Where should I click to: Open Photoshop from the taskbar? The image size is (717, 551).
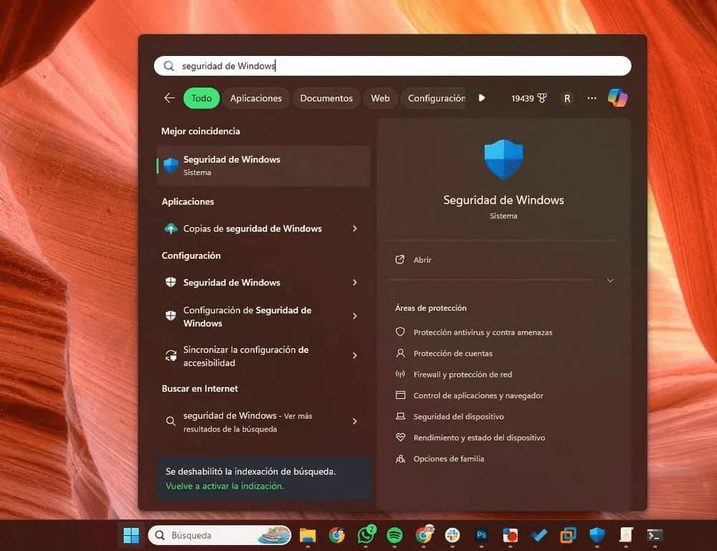[x=482, y=535]
